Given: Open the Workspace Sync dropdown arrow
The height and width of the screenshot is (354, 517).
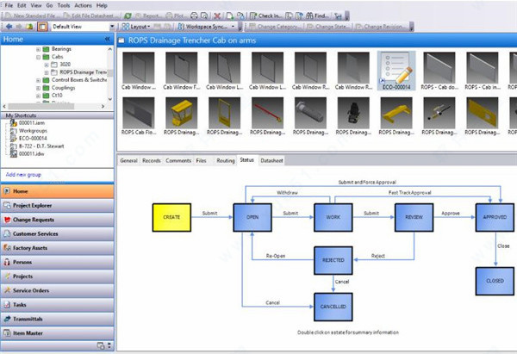Looking at the screenshot, I should 234,27.
